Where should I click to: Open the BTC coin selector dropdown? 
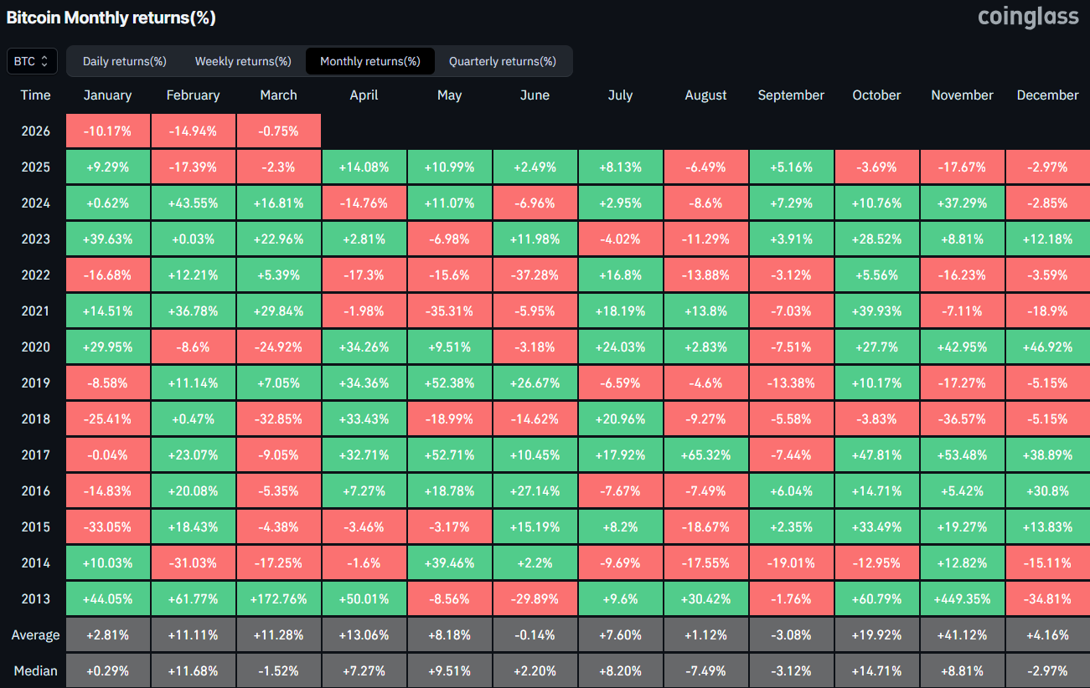[x=31, y=60]
